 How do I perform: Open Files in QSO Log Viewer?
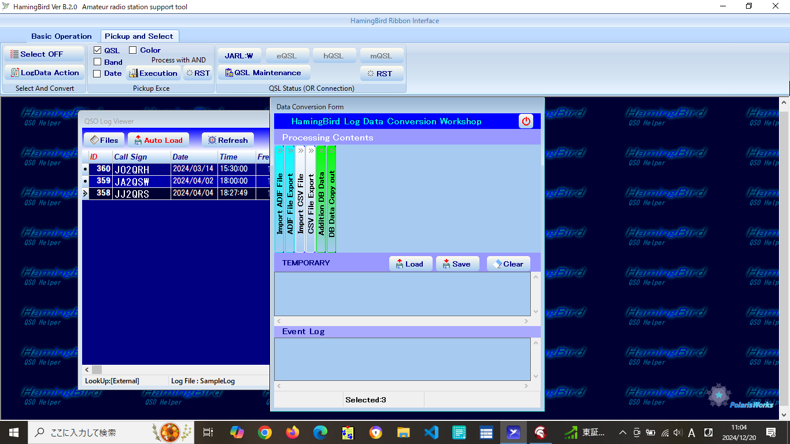pyautogui.click(x=104, y=140)
